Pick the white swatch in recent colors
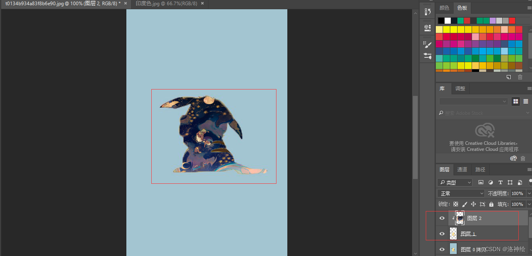Viewport: 532px width, 256px height. click(448, 20)
